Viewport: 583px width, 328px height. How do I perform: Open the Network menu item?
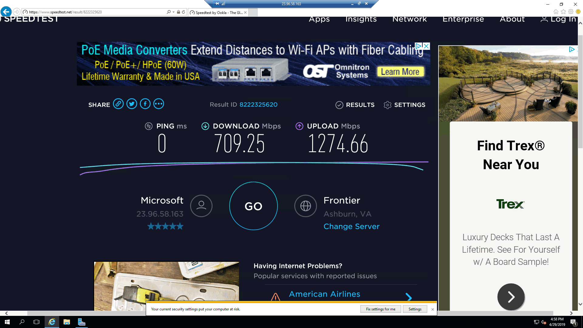coord(409,19)
